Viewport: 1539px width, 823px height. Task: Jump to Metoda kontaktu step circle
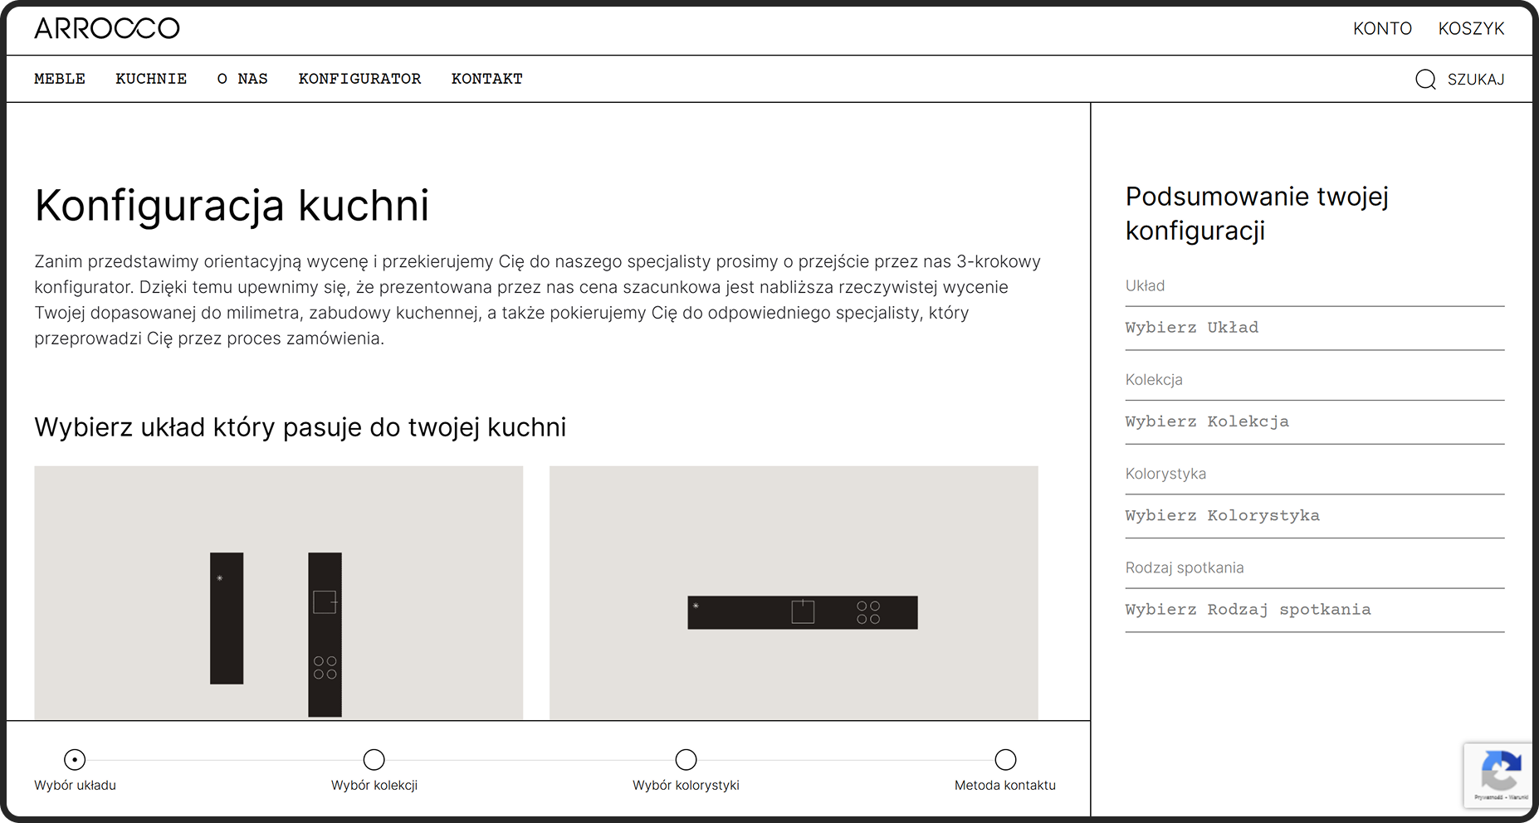pyautogui.click(x=1005, y=759)
